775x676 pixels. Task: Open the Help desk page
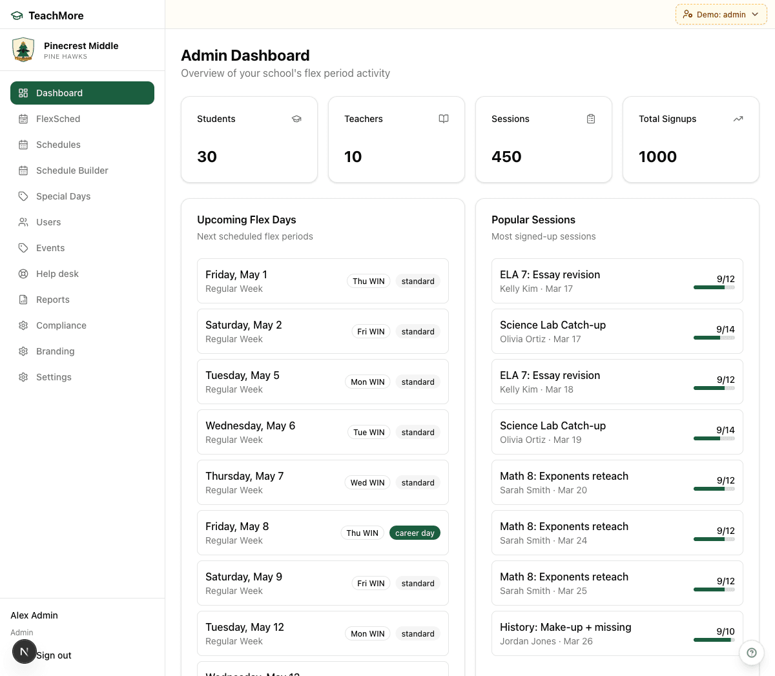[x=82, y=274]
